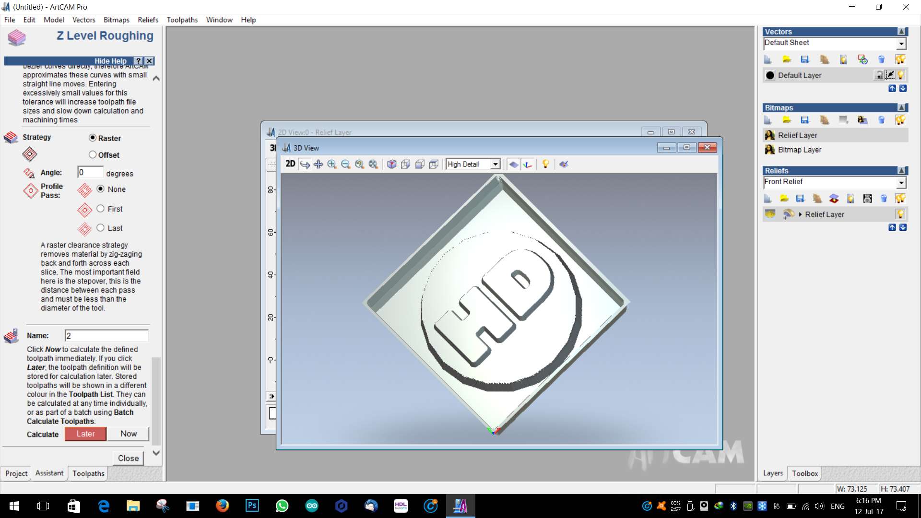Image resolution: width=921 pixels, height=518 pixels.
Task: Switch to the Toolbox tab
Action: (804, 473)
